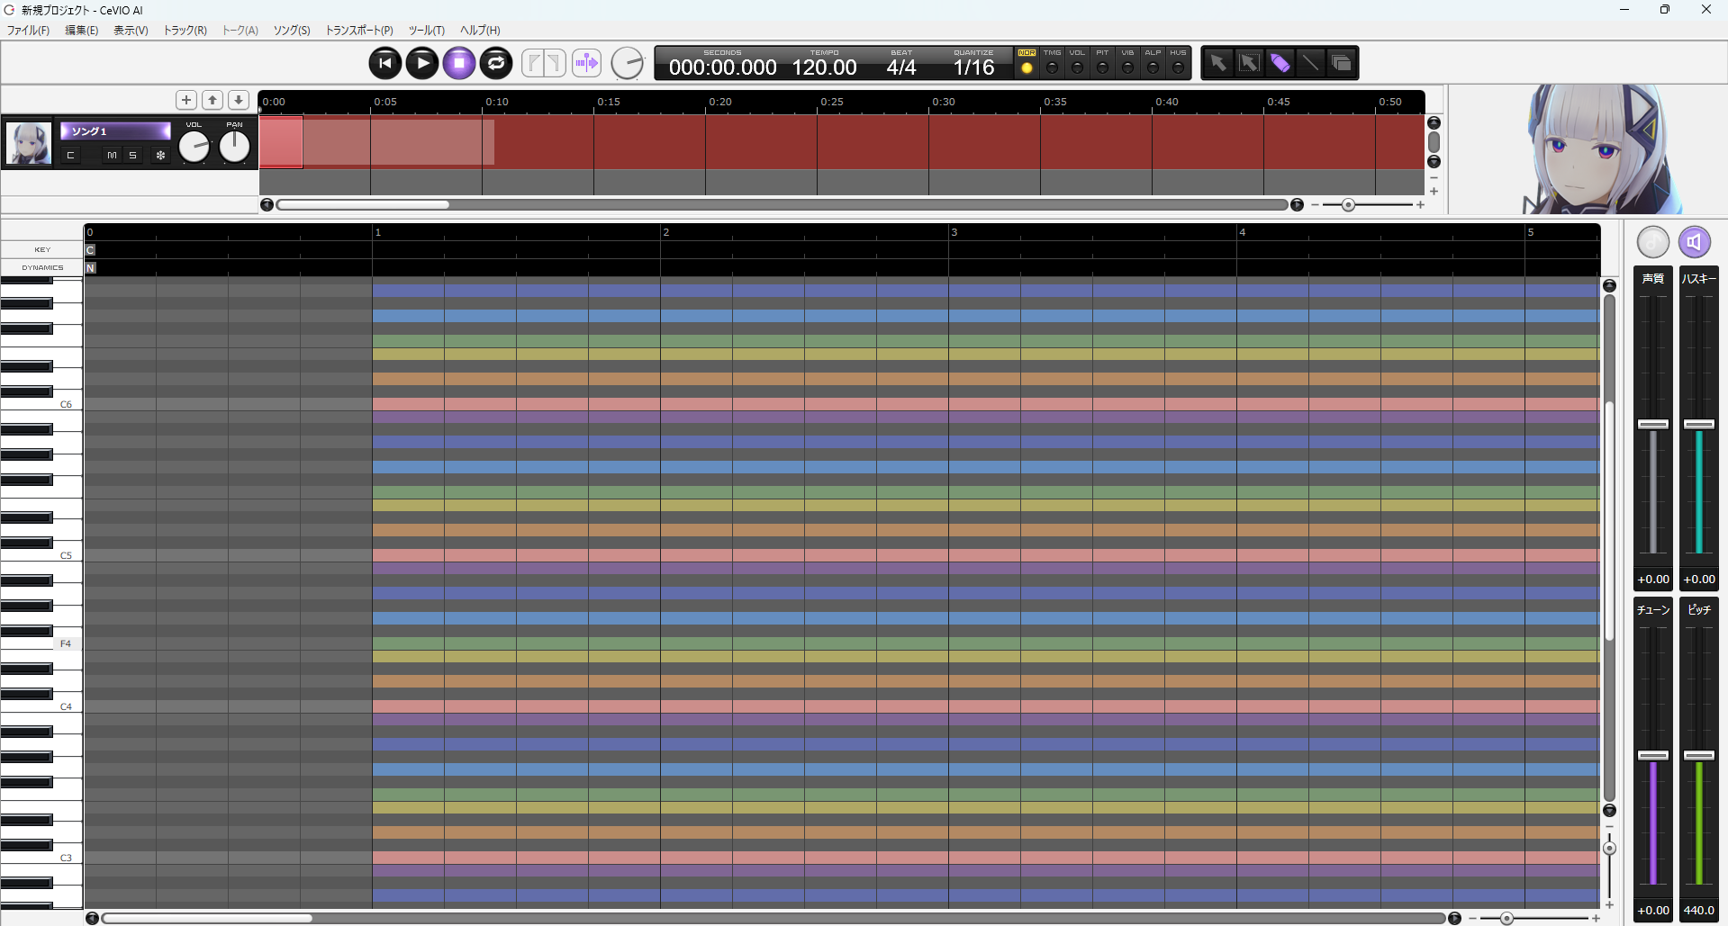Toggle loop playback button

(496, 63)
